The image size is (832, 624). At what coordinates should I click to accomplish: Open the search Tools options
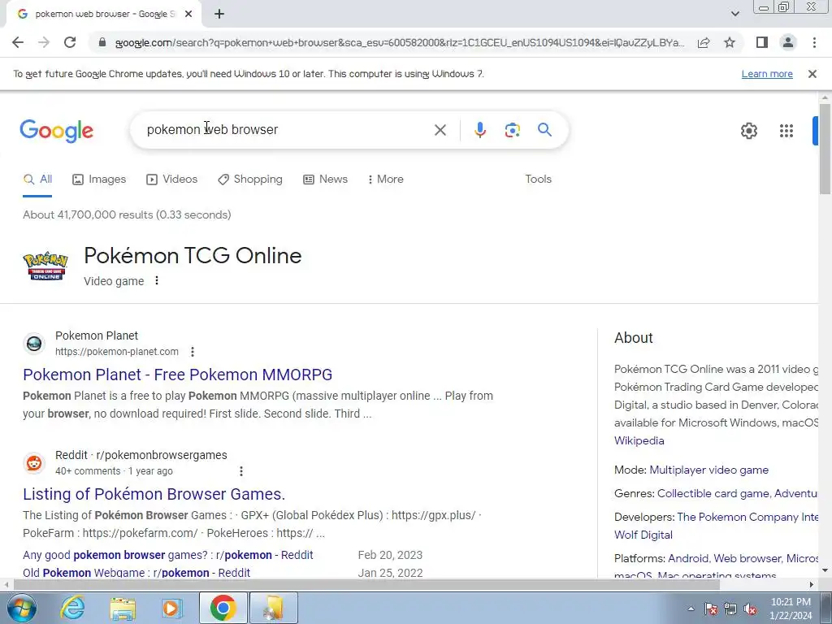point(538,180)
